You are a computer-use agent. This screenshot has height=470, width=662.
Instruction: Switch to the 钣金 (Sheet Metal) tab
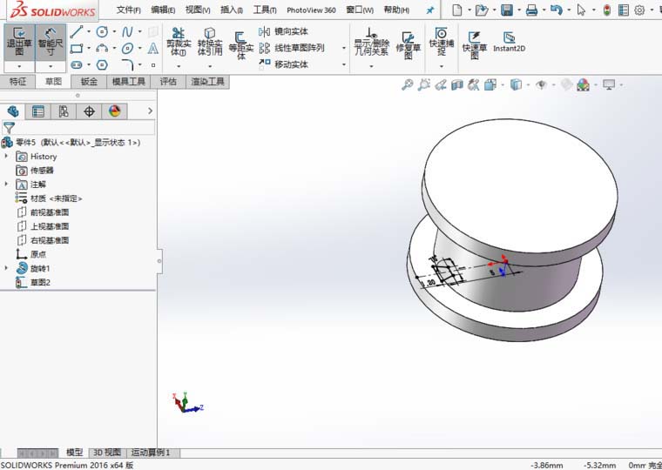coord(89,82)
